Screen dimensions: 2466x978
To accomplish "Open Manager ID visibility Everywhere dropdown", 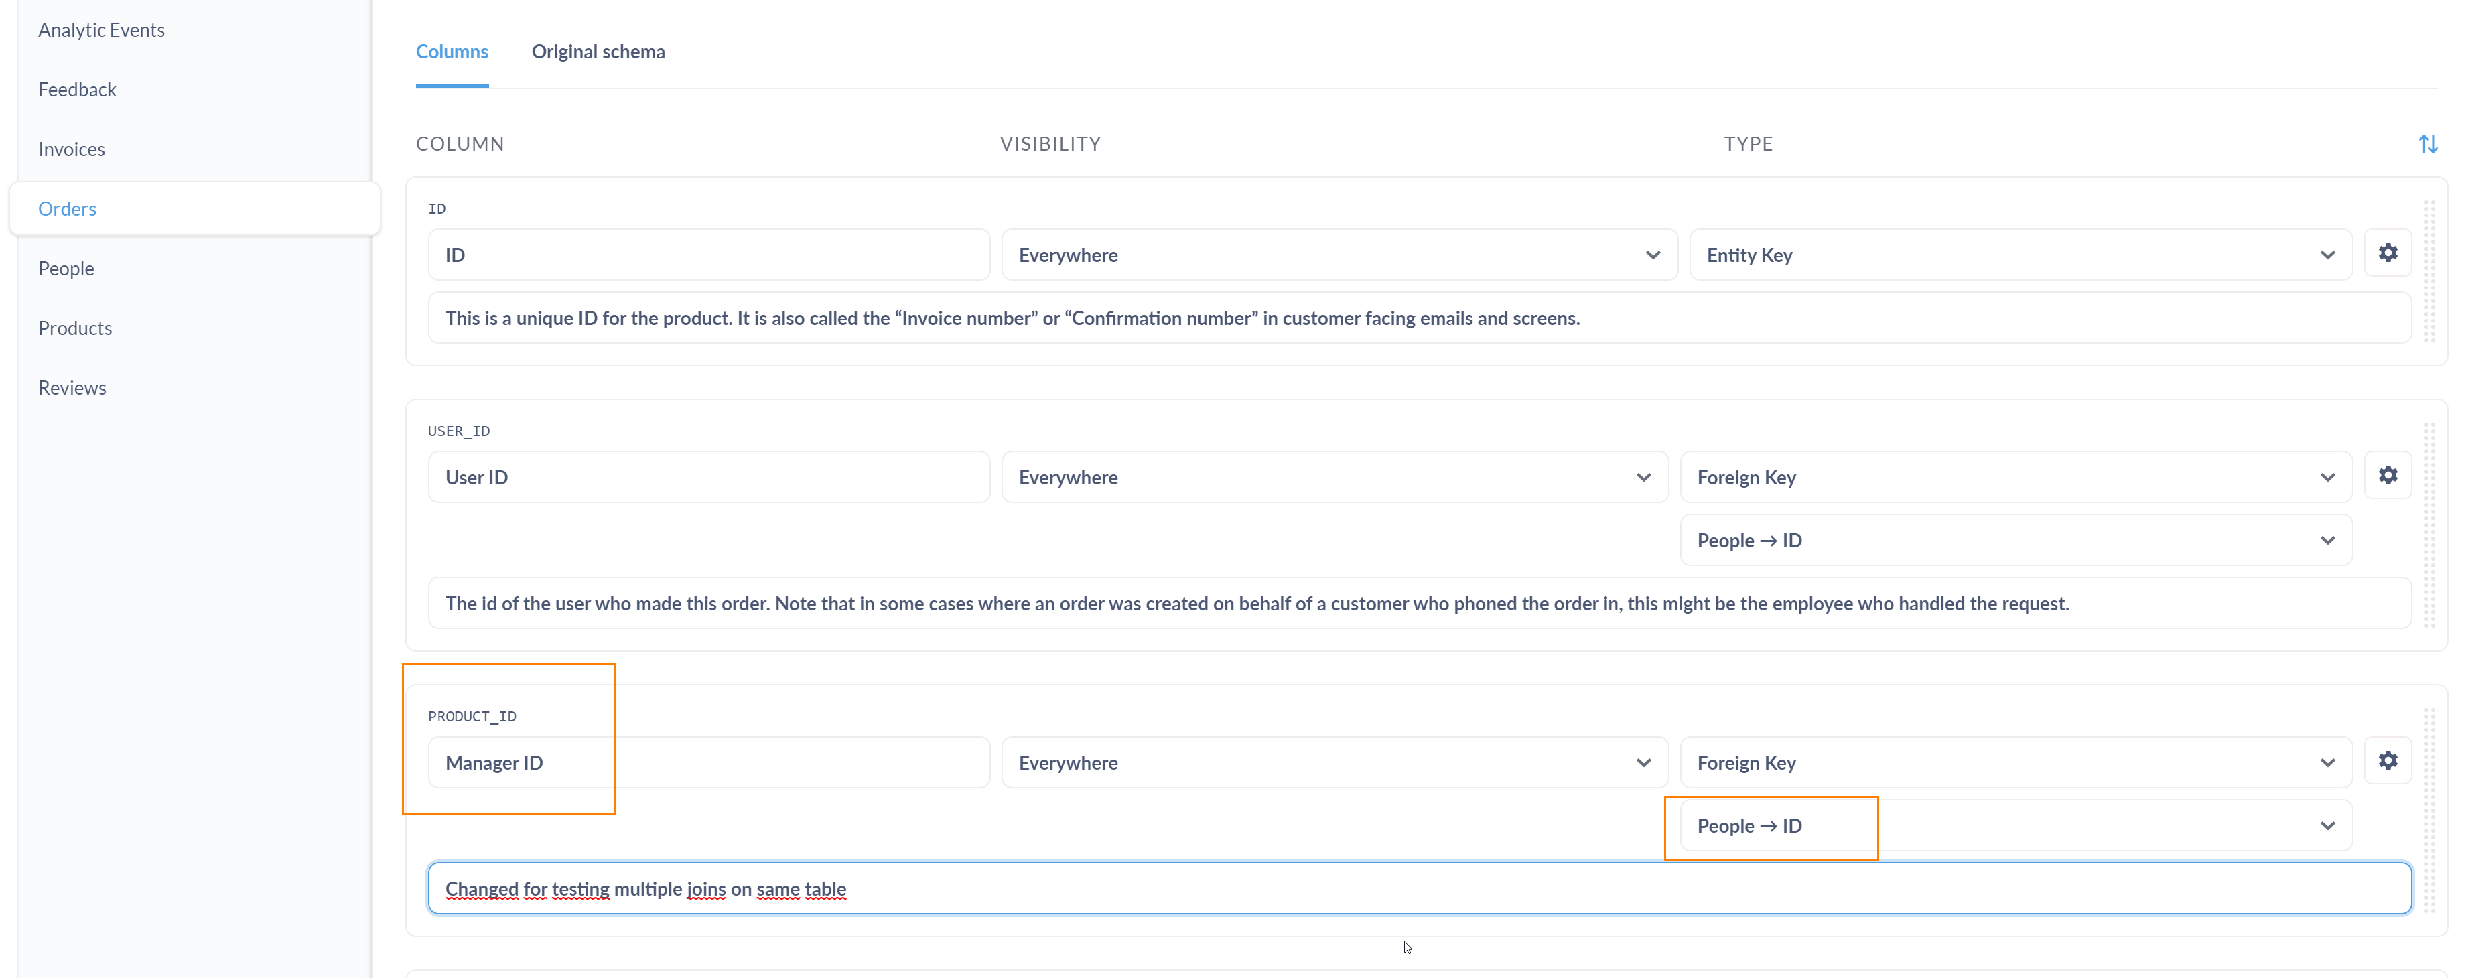I will [1334, 763].
